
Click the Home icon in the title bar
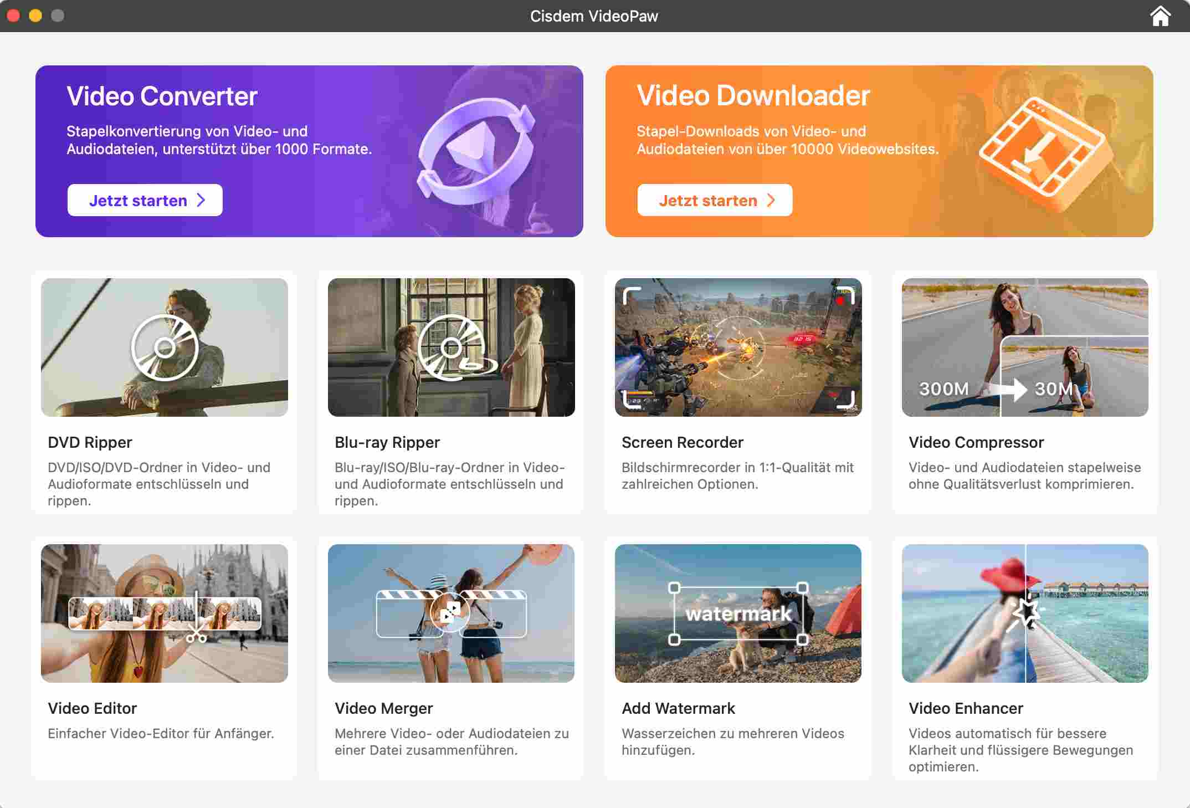click(1161, 16)
